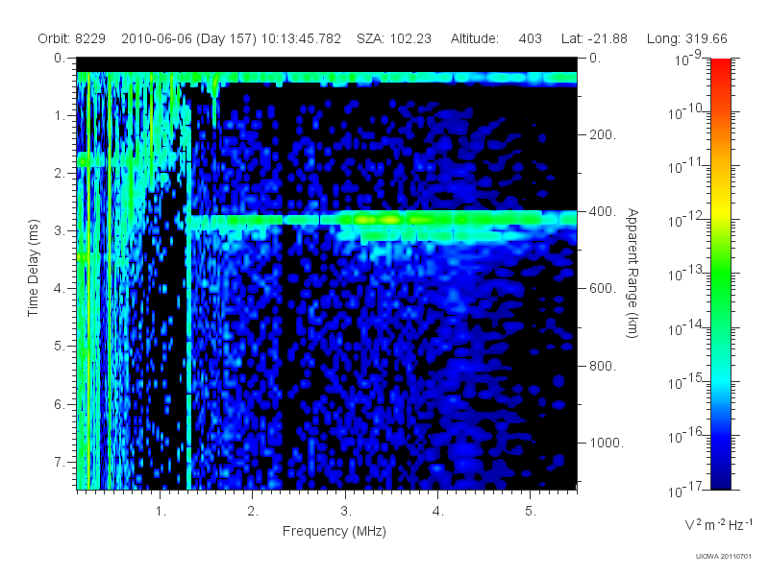This screenshot has height=576, width=769.
Task: Click the Orbit: 8229 header text
Action: (71, 38)
